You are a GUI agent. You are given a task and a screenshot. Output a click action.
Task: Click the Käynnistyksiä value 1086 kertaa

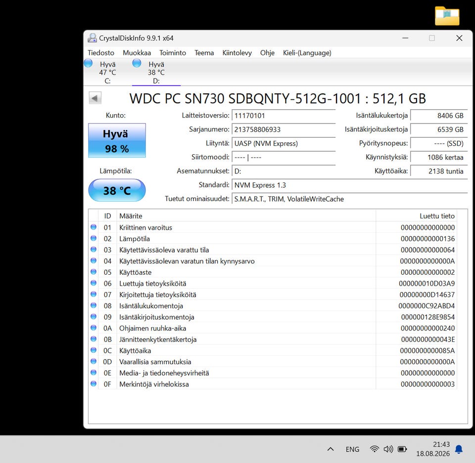439,157
